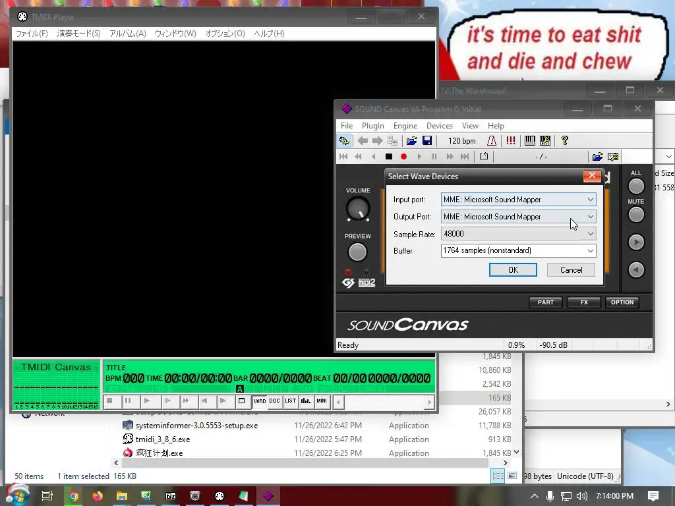Toggle the MINI button in TMIDI Player
The width and height of the screenshot is (675, 506).
322,401
